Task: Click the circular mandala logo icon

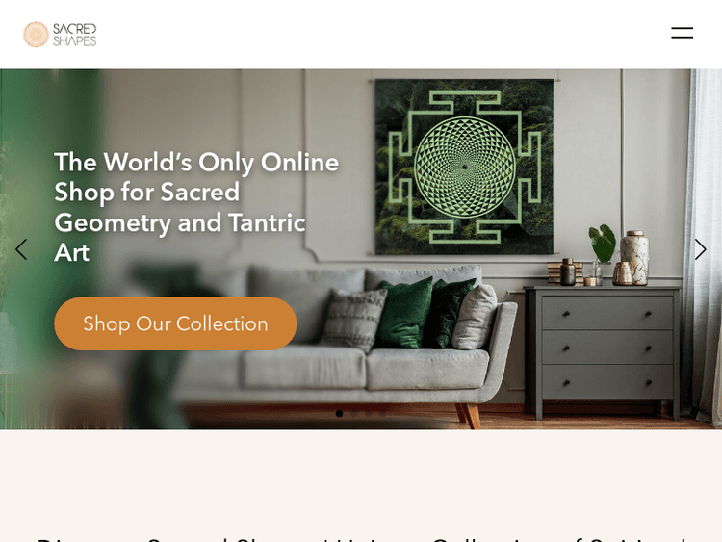Action: pyautogui.click(x=36, y=35)
